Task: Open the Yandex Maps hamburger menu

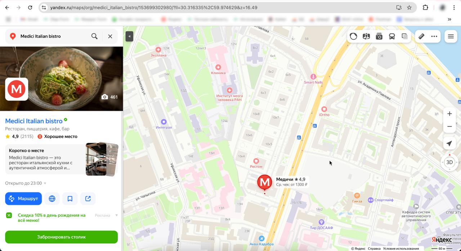Action: 451,36
